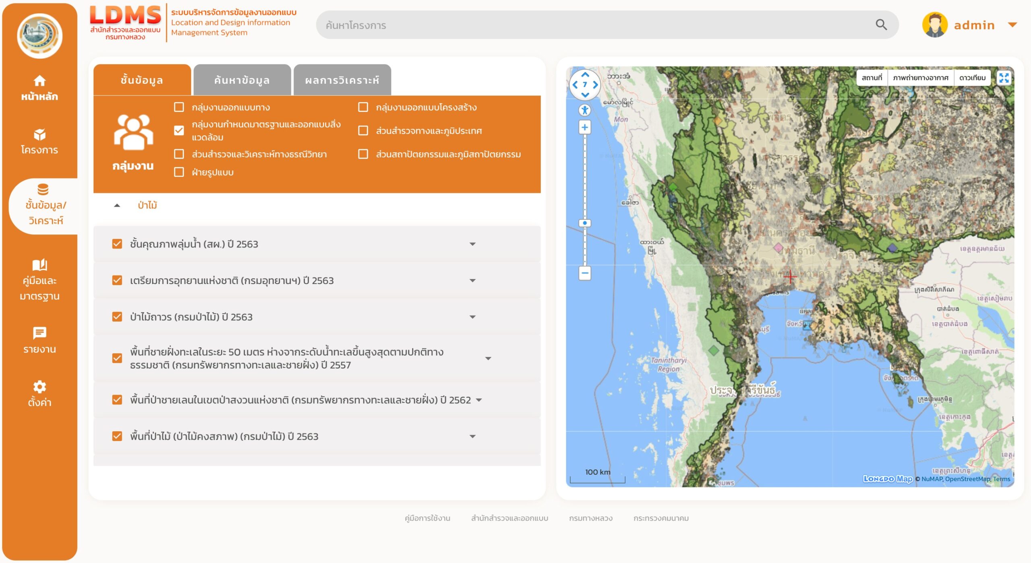Open the reports chat icon
1031x563 pixels.
39,333
